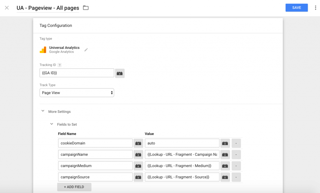The image size is (320, 193).
Task: Edit the Universal Analytics tag type
Action: coord(86,49)
